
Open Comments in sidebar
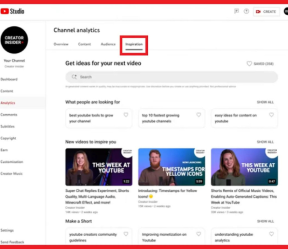pyautogui.click(x=9, y=115)
